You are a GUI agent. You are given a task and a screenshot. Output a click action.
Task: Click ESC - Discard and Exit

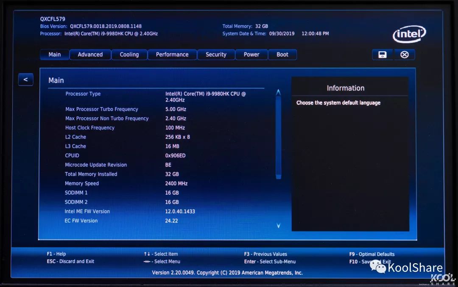click(70, 261)
